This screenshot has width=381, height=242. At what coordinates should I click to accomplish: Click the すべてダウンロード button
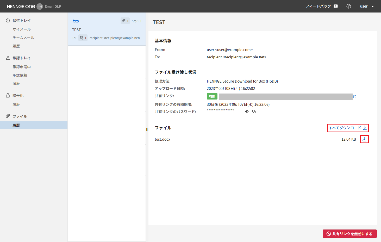348,128
